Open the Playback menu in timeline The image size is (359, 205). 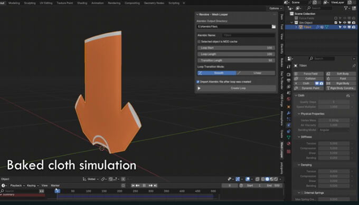pyautogui.click(x=17, y=186)
